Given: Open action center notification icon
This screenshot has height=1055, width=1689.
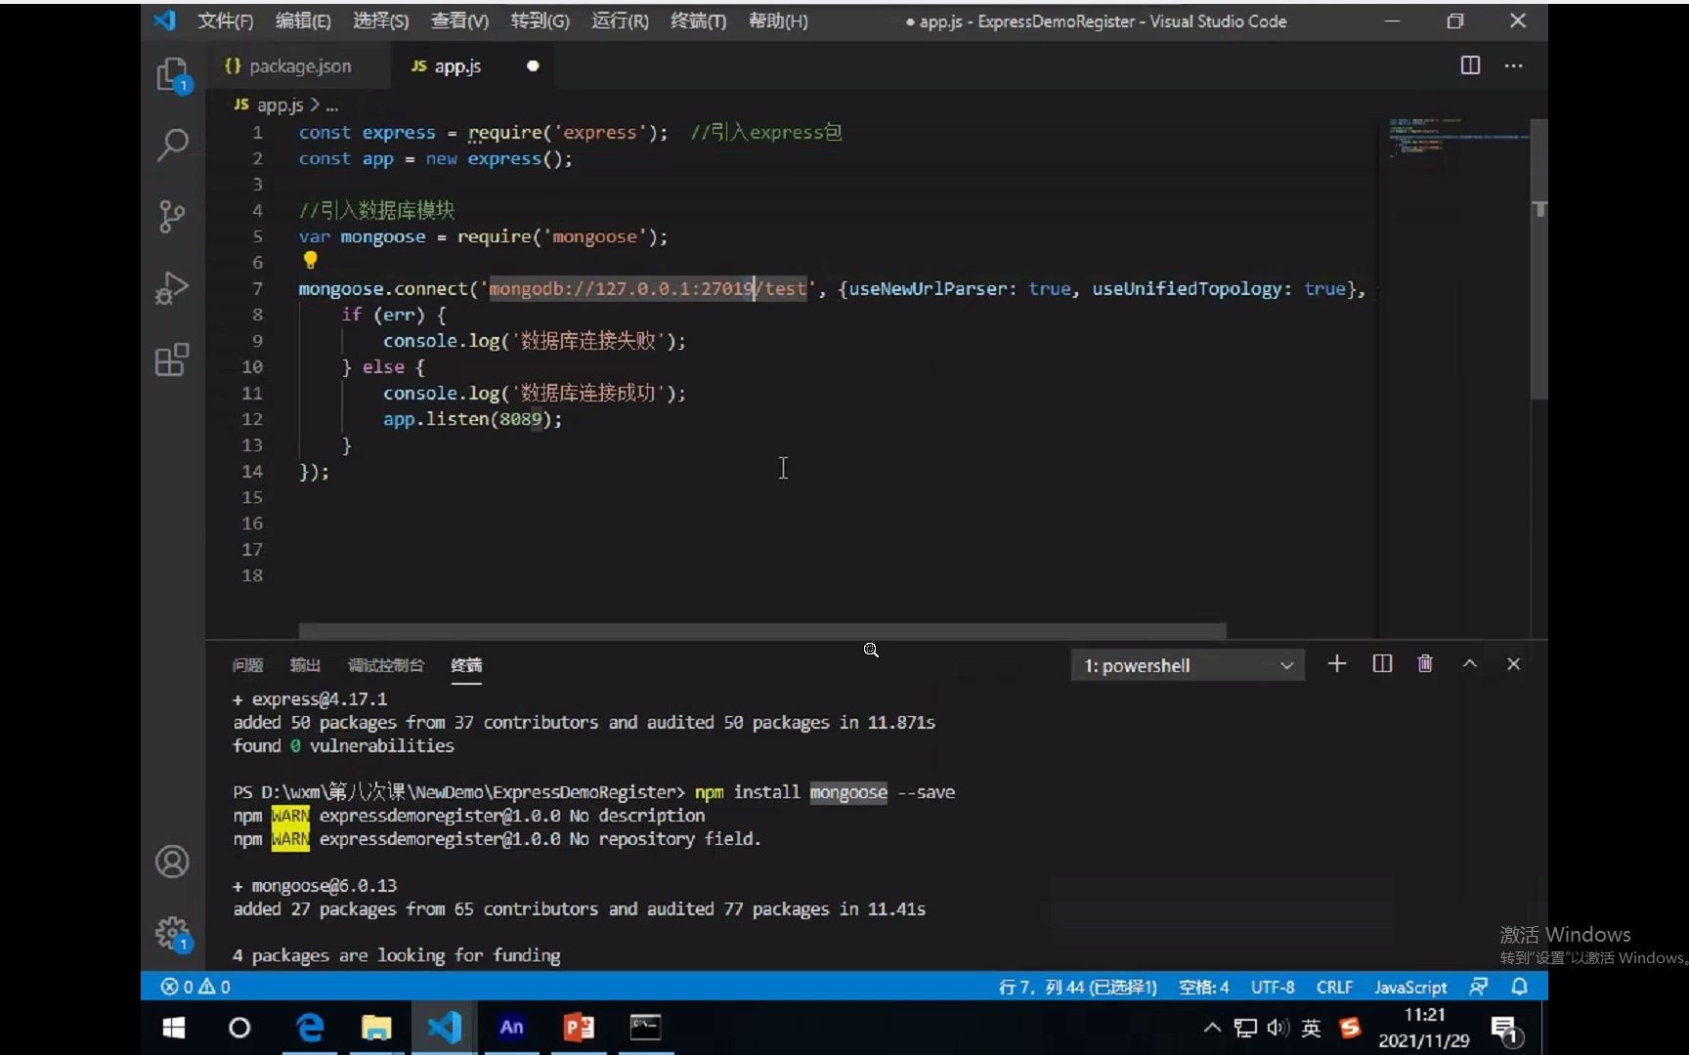Looking at the screenshot, I should coord(1505,1029).
